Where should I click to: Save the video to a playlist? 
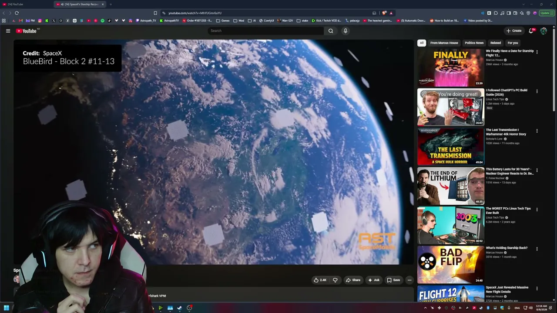click(393, 280)
